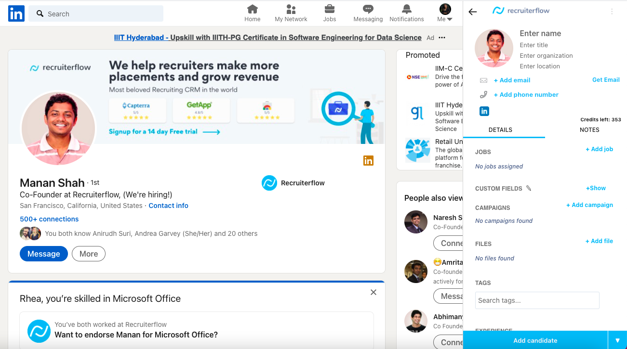This screenshot has height=349, width=627.
Task: Open Contact info link
Action: pyautogui.click(x=168, y=206)
